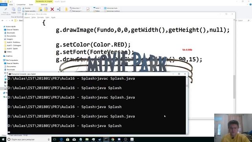The height and width of the screenshot is (142, 252).
Task: Open the Aula14 folder in sidebar
Action: click(12, 42)
